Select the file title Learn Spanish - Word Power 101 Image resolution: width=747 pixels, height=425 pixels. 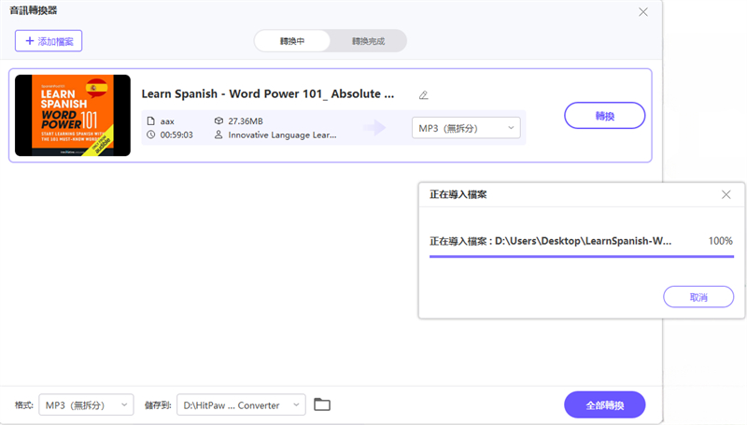(x=268, y=93)
